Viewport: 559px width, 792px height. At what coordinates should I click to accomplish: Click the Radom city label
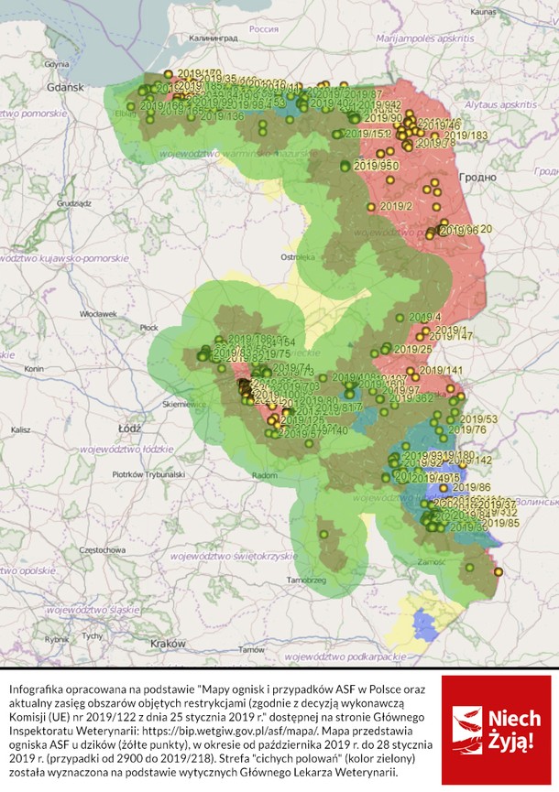tap(265, 475)
